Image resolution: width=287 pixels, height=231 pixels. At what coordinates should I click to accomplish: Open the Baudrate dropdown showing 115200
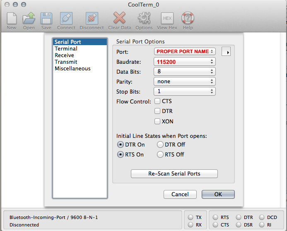tap(185, 62)
